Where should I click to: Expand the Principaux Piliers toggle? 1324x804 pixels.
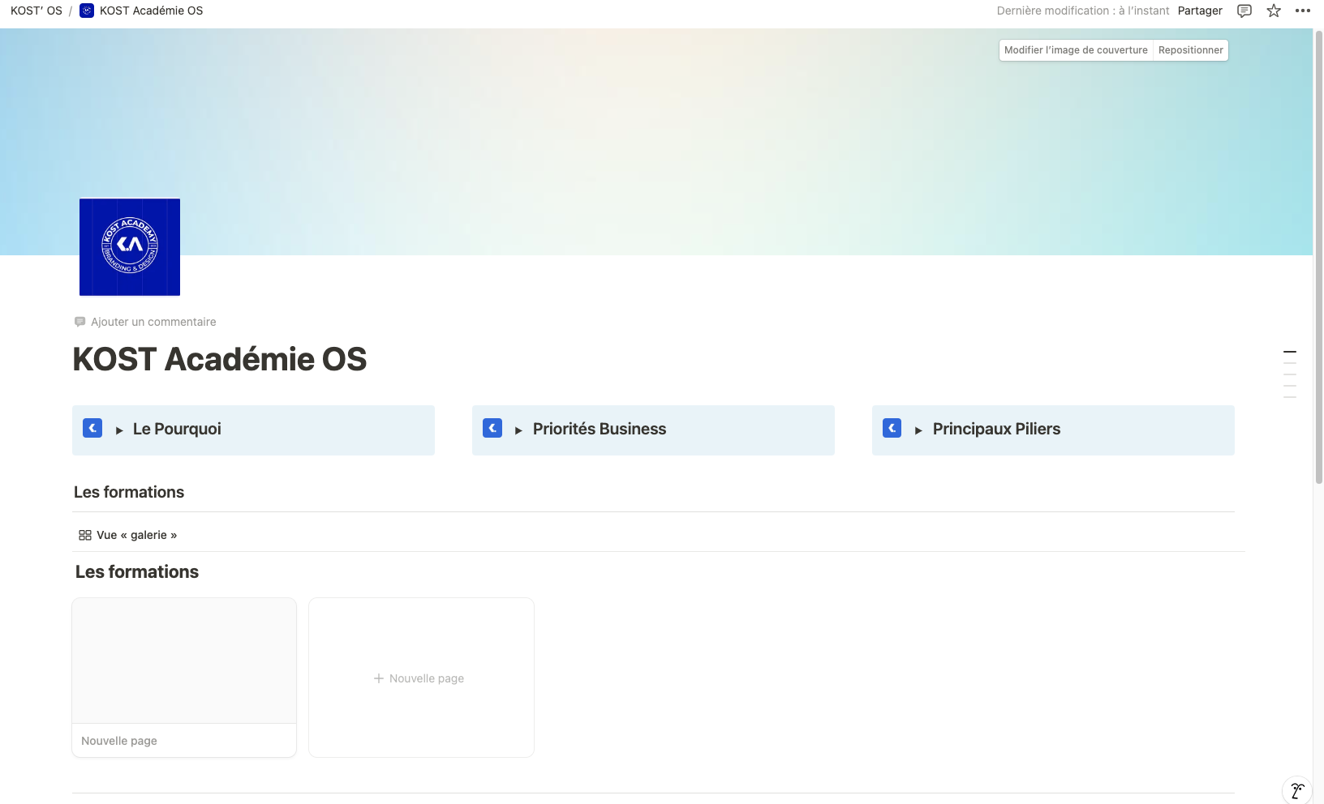pos(918,430)
